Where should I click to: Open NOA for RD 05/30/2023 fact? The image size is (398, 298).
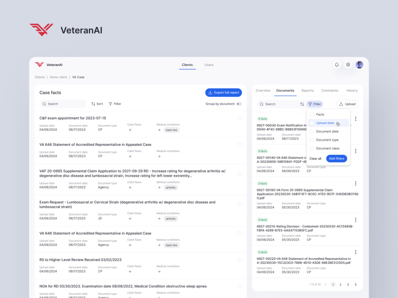123,286
